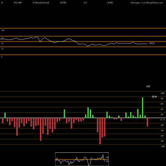The width and height of the screenshot is (166, 166).
Task: Click the MR axis label -100
Action: [x=163, y=146]
